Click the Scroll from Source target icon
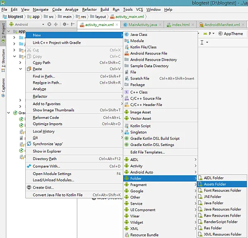Image resolution: width=248 pixels, height=238 pixels. click(x=49, y=24)
